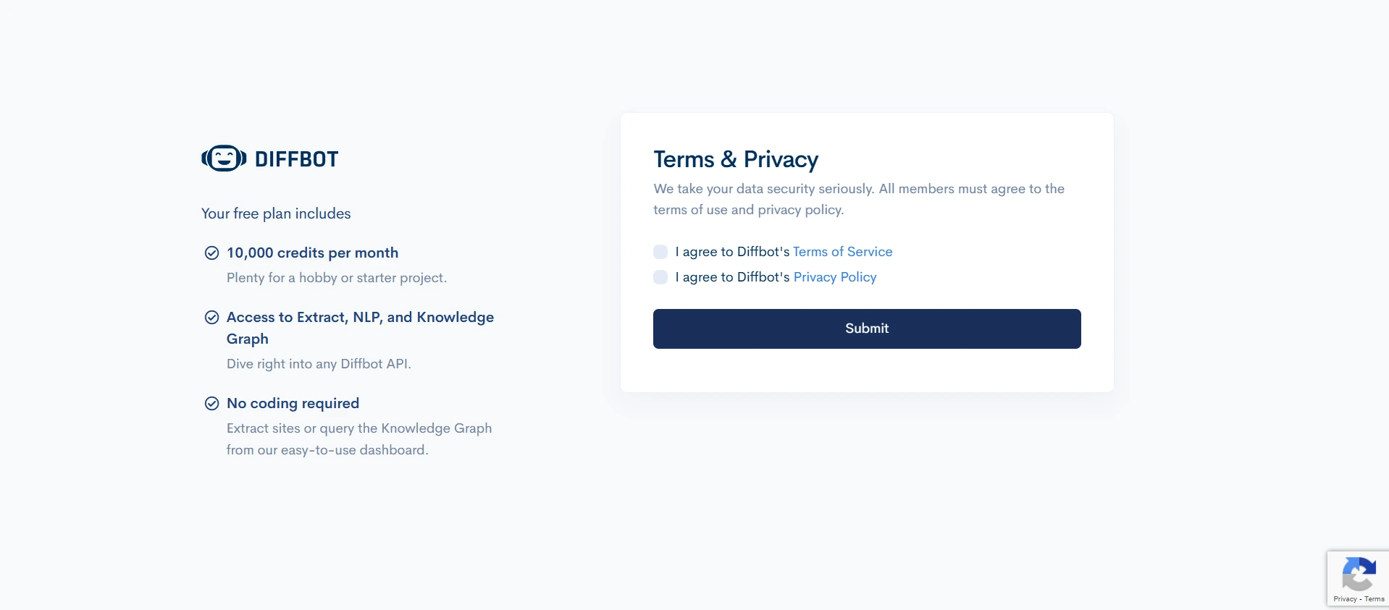Open Diffbot's Terms of Service link

tap(842, 252)
